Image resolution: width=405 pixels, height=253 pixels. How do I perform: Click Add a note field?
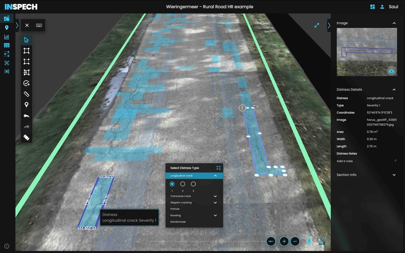[x=345, y=161]
